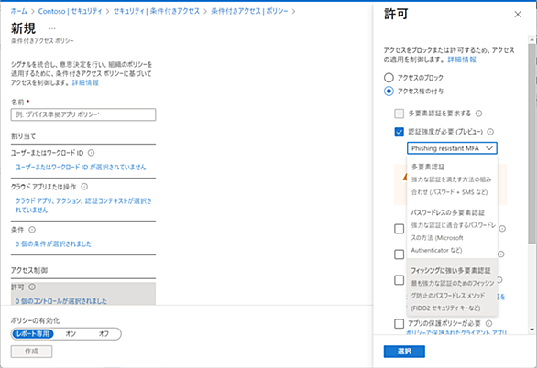This screenshot has height=368, width=537.
Task: Click info icon beside 認証強度が必要 (プレビュー)
Action: pyautogui.click(x=490, y=132)
